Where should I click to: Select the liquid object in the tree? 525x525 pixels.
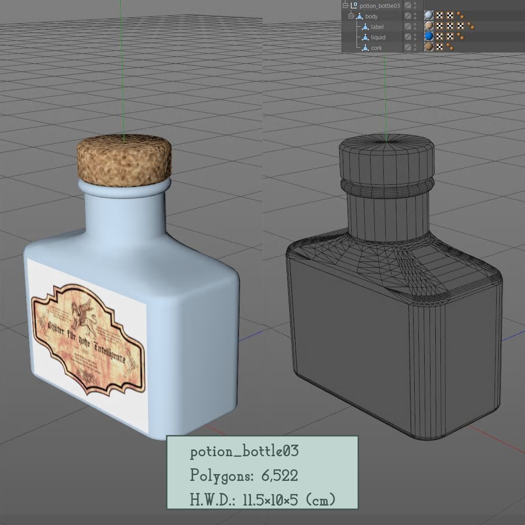pos(378,37)
